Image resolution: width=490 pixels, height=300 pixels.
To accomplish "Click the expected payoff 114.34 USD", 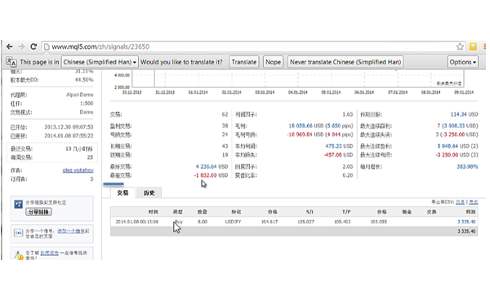I will tap(465, 114).
